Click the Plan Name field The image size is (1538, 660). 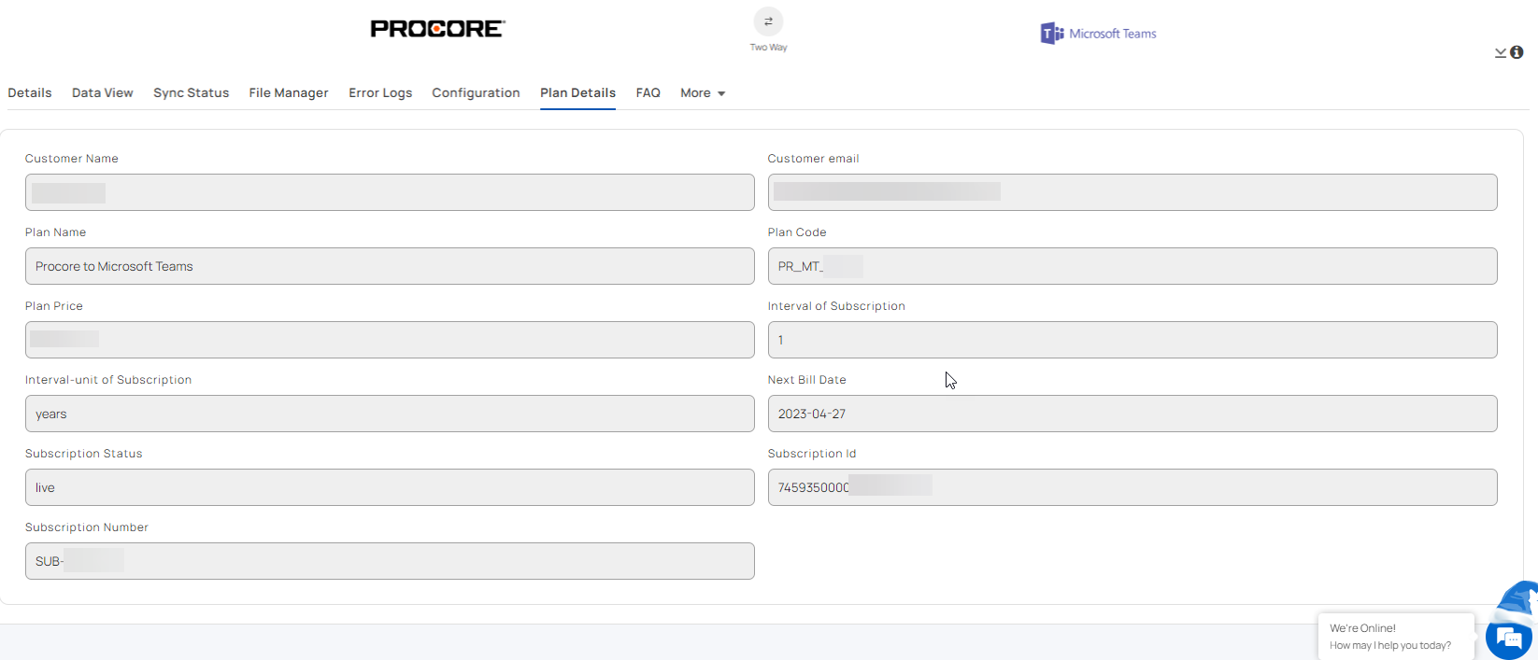pos(390,266)
